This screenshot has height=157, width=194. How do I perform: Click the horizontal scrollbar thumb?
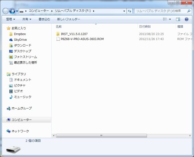101,136
